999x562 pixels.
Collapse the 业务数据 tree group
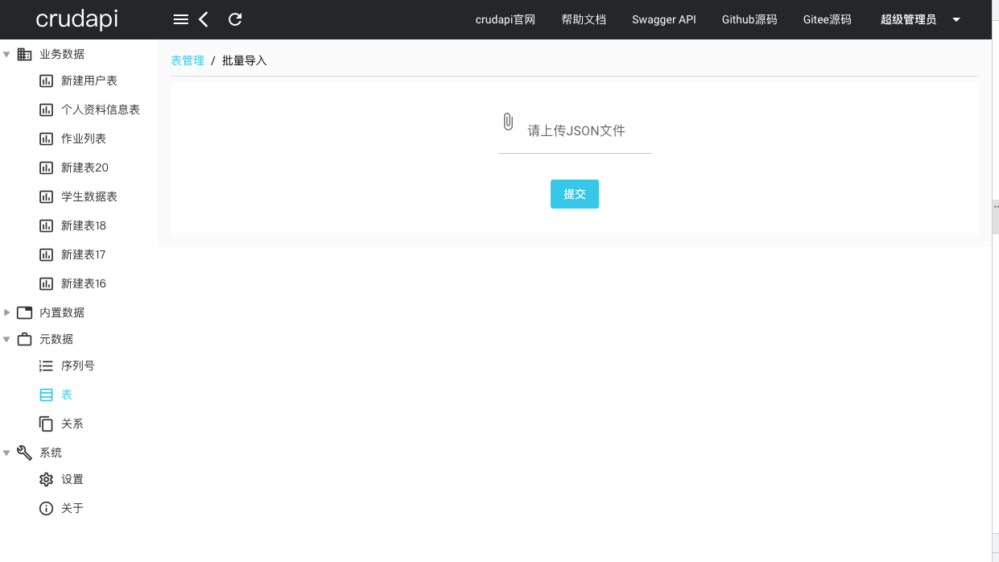pos(6,54)
